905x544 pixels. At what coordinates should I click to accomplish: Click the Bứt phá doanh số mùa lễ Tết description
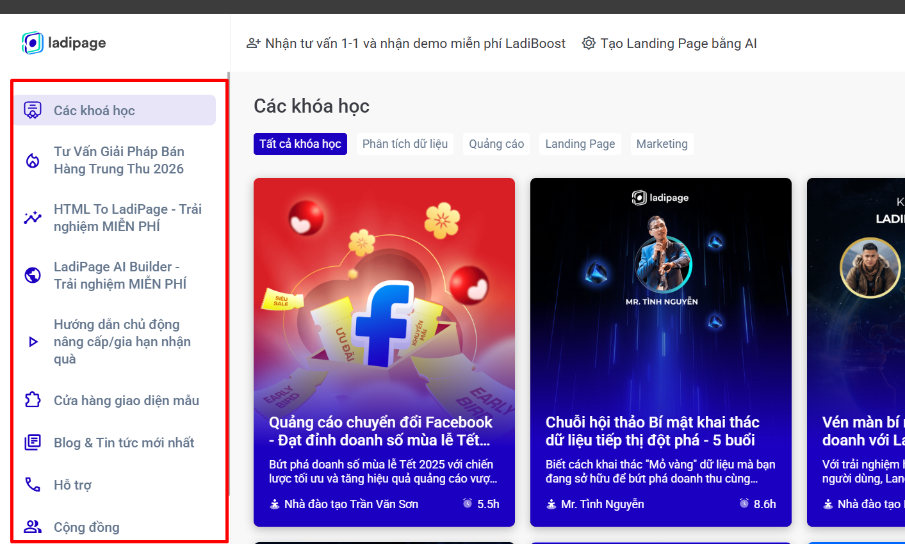tap(383, 471)
